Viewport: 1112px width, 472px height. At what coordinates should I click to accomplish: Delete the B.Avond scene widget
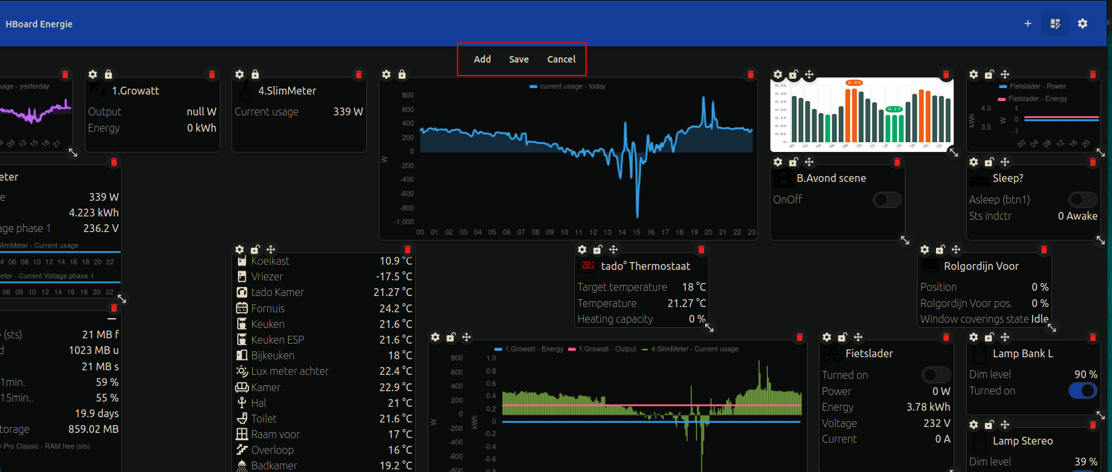897,162
